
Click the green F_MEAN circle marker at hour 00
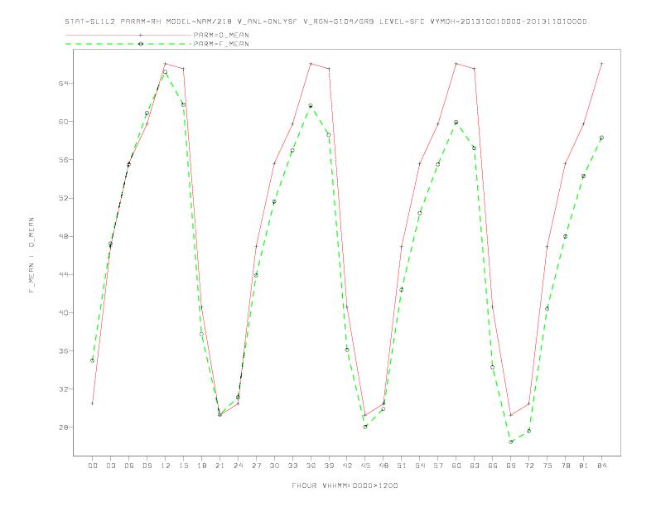click(x=93, y=360)
